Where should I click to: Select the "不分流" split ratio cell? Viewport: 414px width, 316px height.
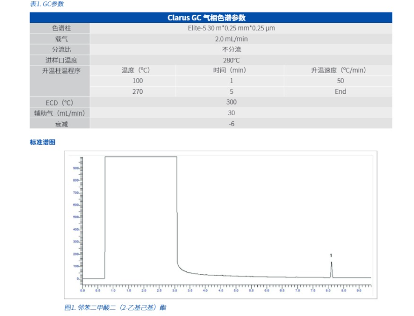(x=231, y=50)
